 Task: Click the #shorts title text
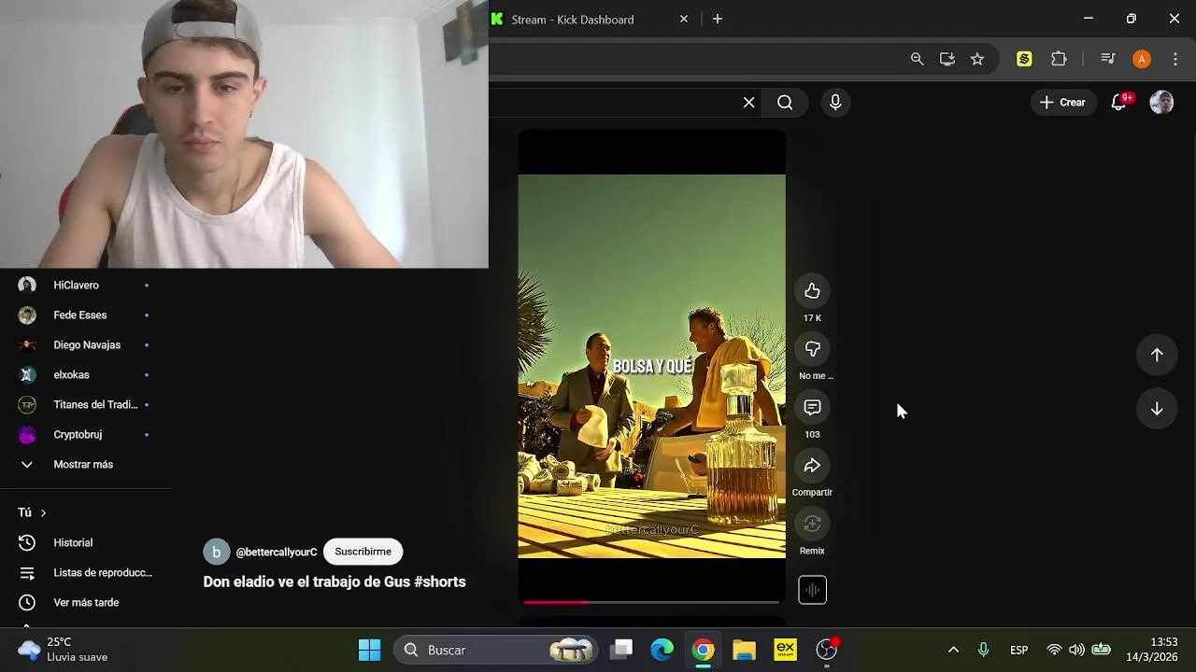pyautogui.click(x=439, y=581)
